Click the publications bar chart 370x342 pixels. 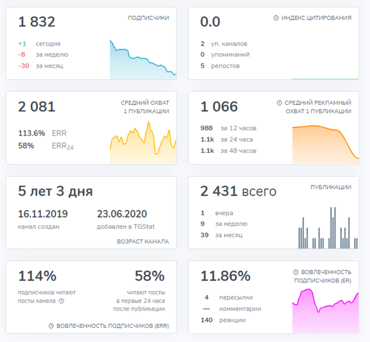pyautogui.click(x=328, y=228)
